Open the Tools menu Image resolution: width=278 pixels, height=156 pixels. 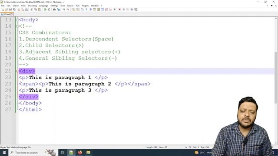click(63, 6)
